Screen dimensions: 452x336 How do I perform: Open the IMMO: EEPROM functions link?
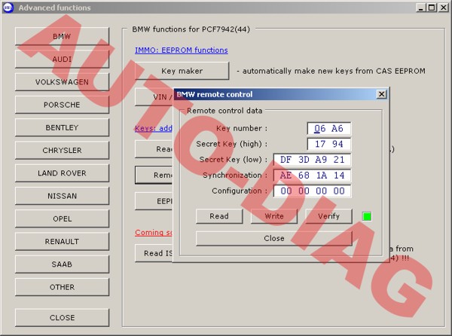tap(182, 50)
